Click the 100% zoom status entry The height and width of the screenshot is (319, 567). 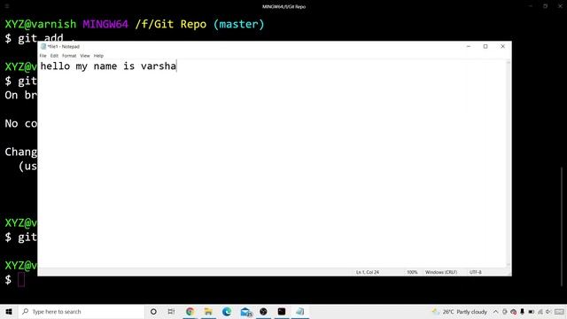[x=412, y=272]
